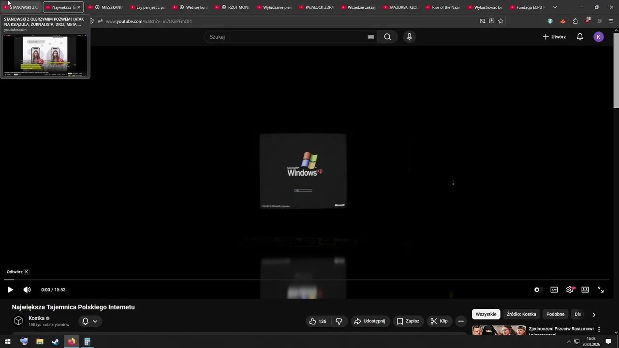
Task: Open YouTube notifications bell in header
Action: click(x=580, y=37)
